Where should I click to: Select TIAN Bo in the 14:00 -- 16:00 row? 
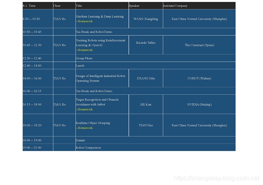[x=59, y=78]
